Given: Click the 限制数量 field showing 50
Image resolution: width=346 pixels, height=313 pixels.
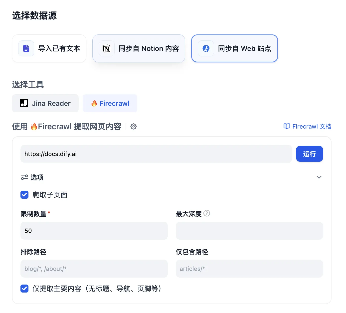Looking at the screenshot, I should coord(94,231).
